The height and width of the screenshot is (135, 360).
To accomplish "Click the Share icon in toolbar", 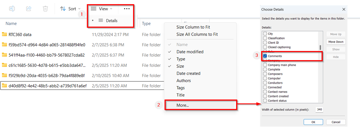I will pos(29,9).
